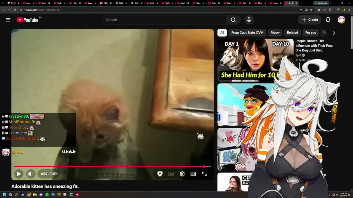Open Spotify from the taskbar
Screen dimensions: 353x198
(x=47, y=195)
